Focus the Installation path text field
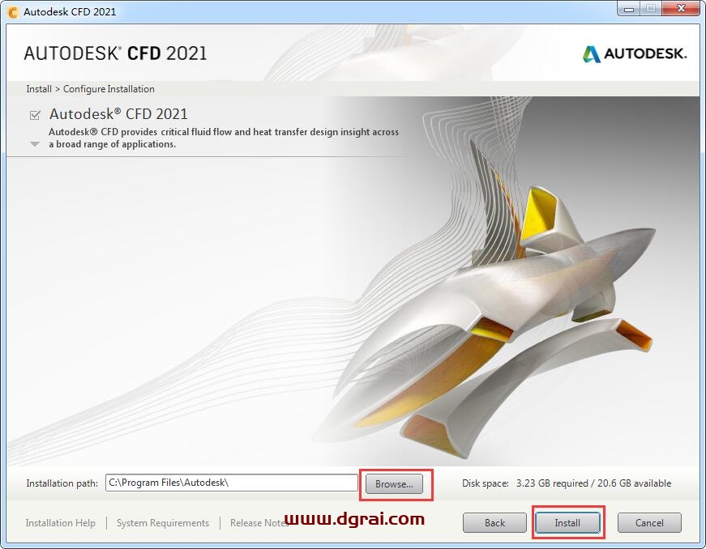706x549 pixels. (232, 483)
